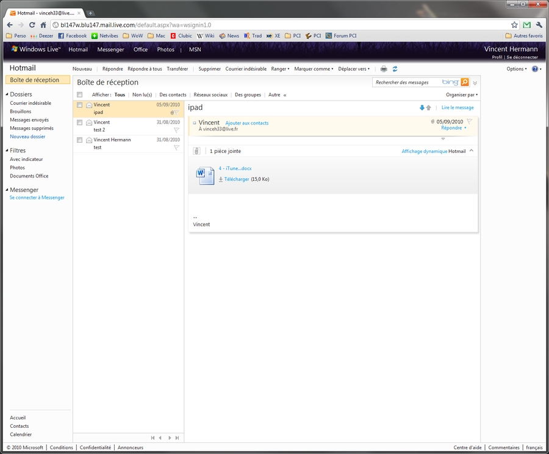Click 'Ajouter aux contacts' link
549x454 pixels.
point(246,123)
